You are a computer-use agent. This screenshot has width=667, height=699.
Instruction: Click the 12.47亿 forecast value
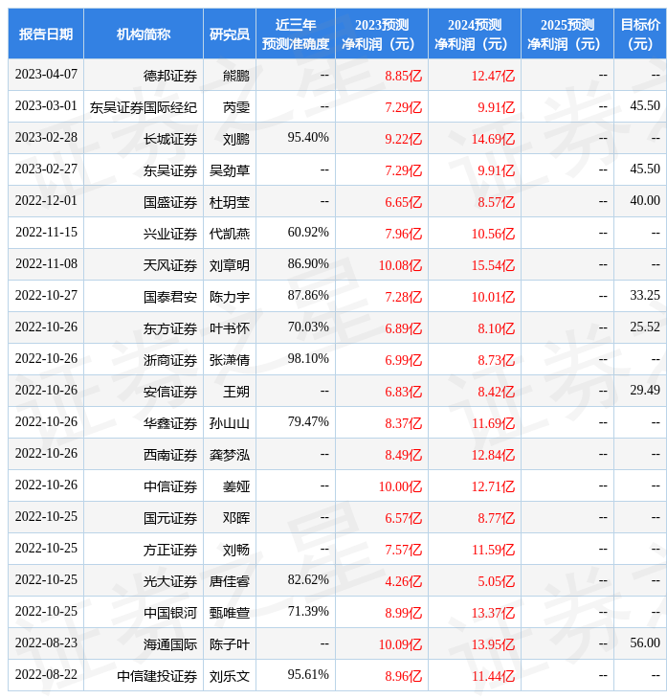[x=493, y=76]
